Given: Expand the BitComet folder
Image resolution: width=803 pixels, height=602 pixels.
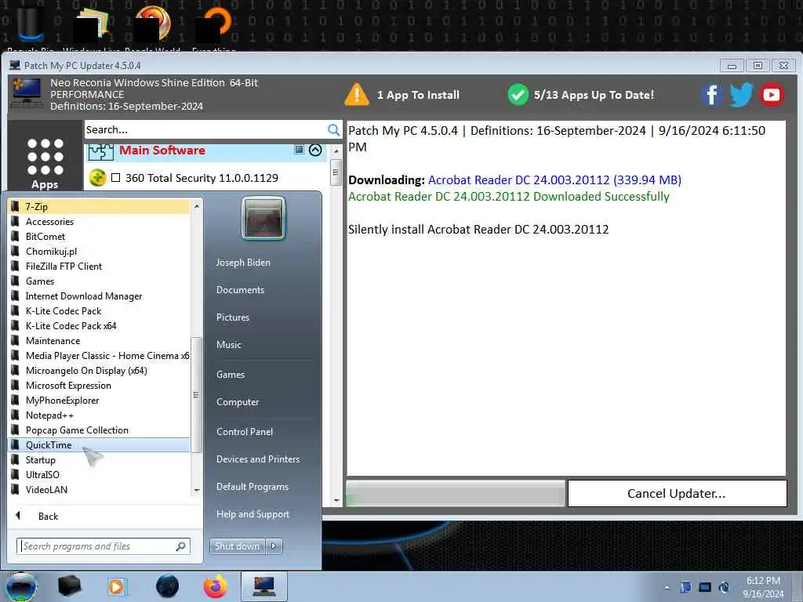Looking at the screenshot, I should pos(99,237).
